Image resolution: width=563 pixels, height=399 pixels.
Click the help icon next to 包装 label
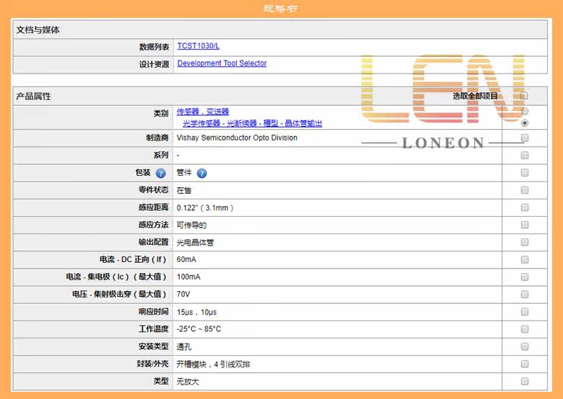160,174
